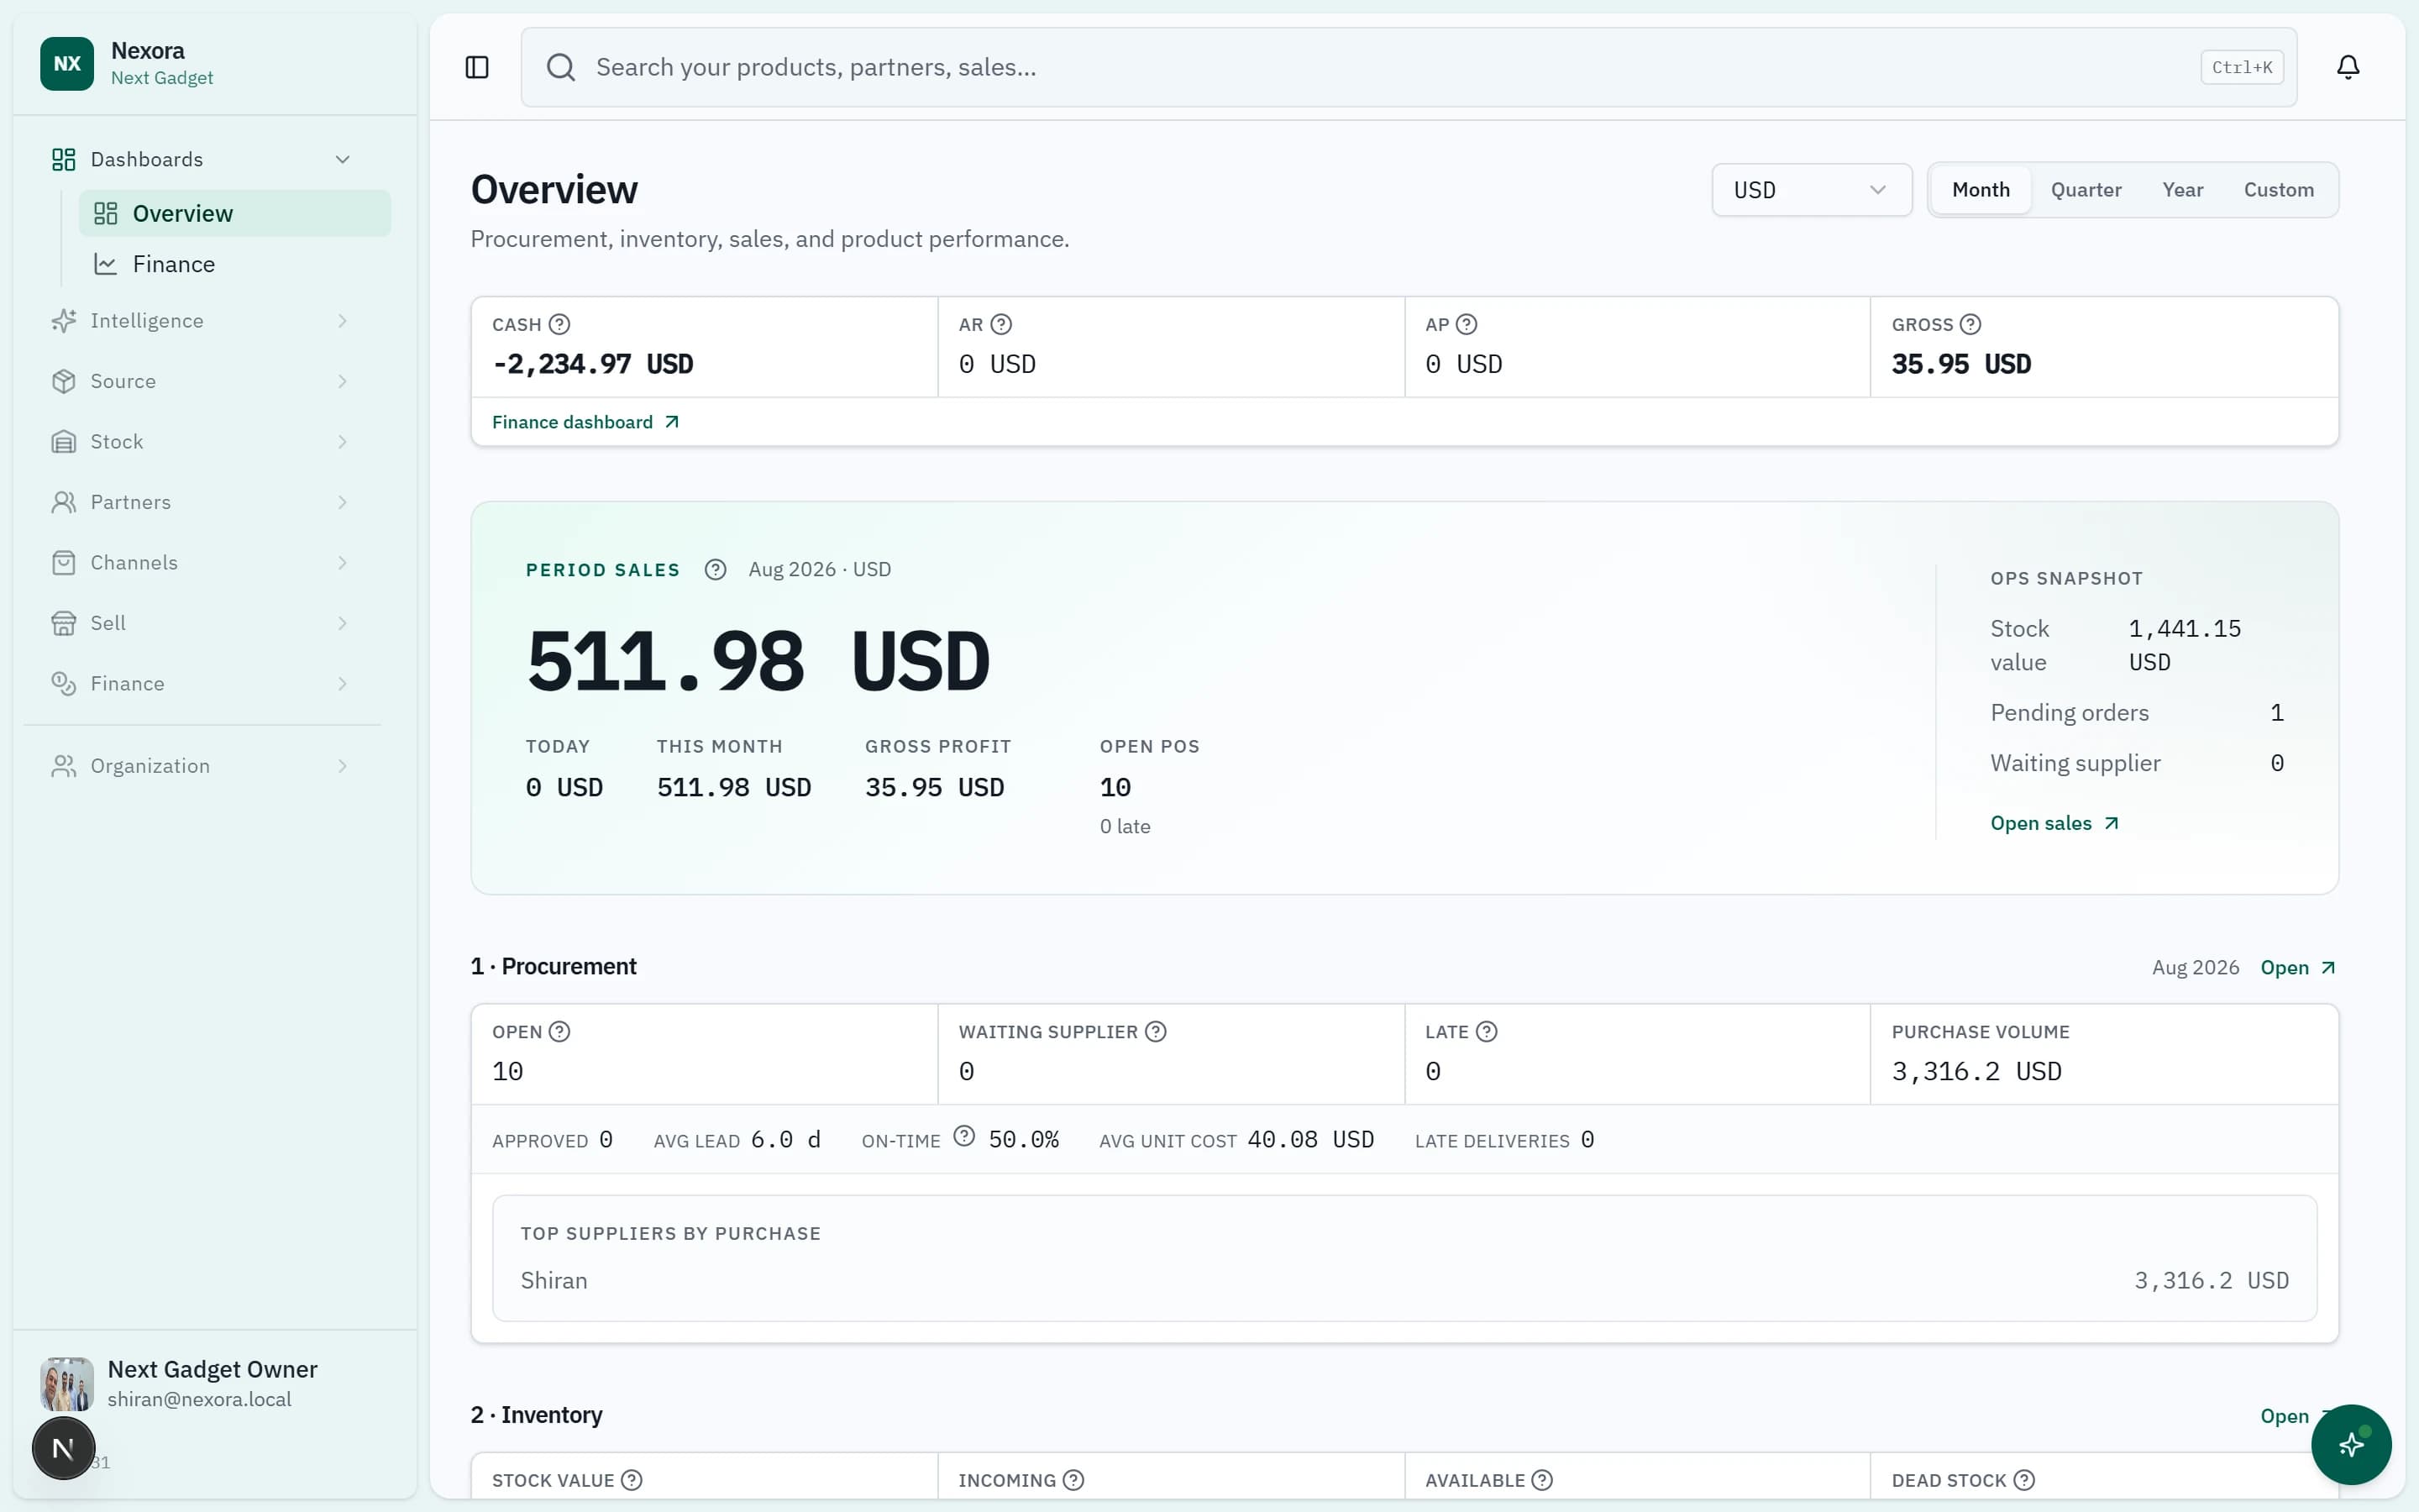Expand the Intelligence menu chevron
Screen dimensions: 2419x1512
343,321
